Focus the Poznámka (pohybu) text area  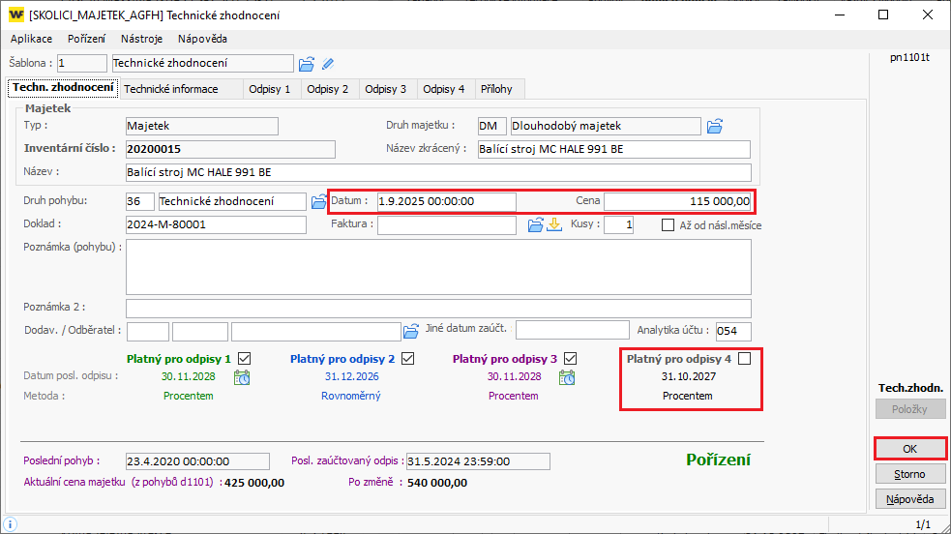(438, 266)
